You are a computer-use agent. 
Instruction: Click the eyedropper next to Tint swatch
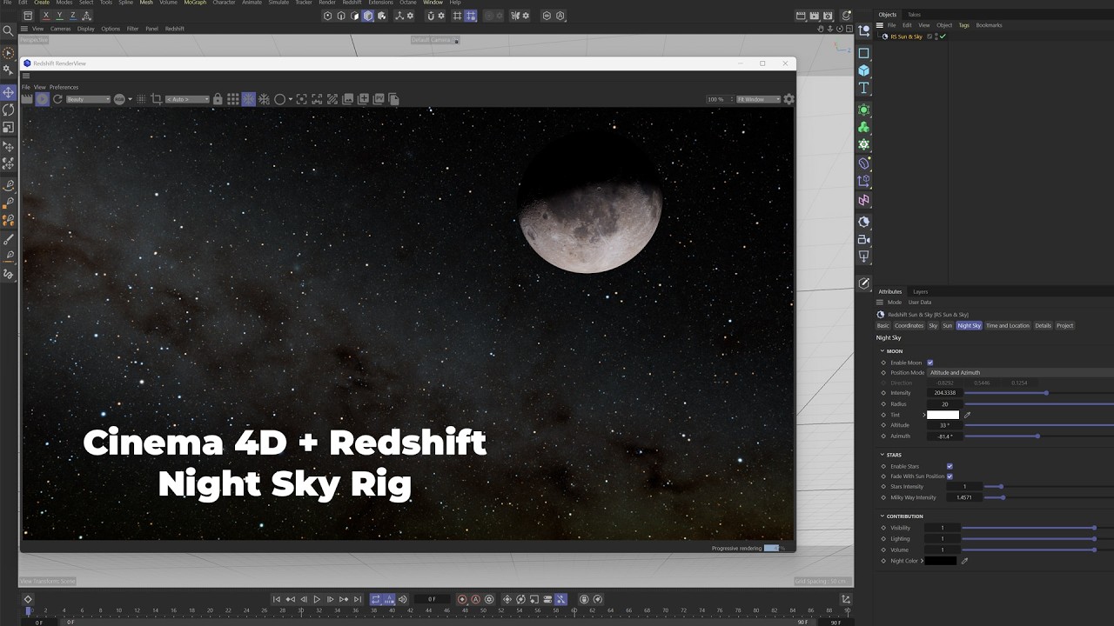(967, 415)
